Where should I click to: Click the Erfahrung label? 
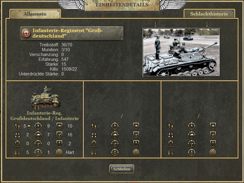click(49, 59)
